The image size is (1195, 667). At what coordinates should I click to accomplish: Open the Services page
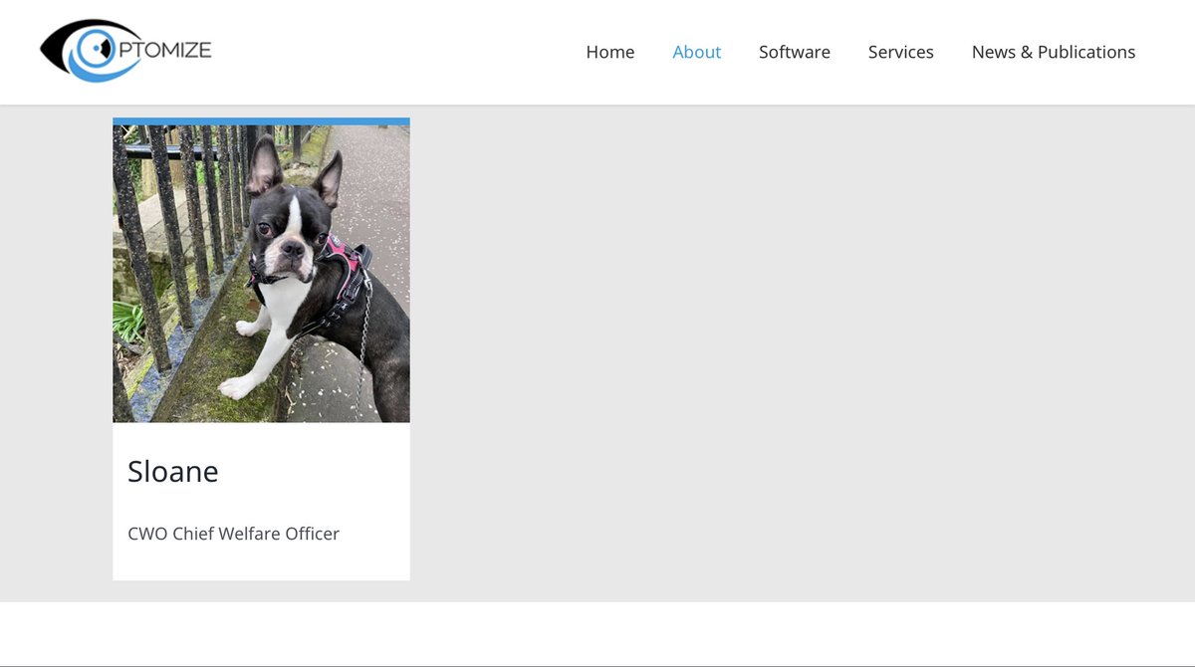coord(900,52)
